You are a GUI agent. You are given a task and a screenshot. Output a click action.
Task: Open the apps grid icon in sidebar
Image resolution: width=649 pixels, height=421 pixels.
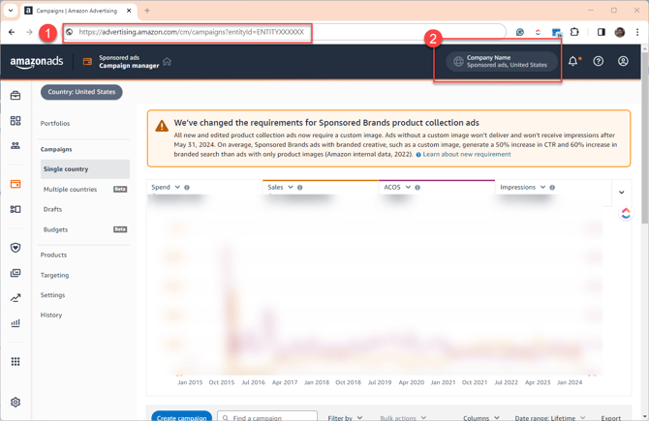click(x=15, y=361)
